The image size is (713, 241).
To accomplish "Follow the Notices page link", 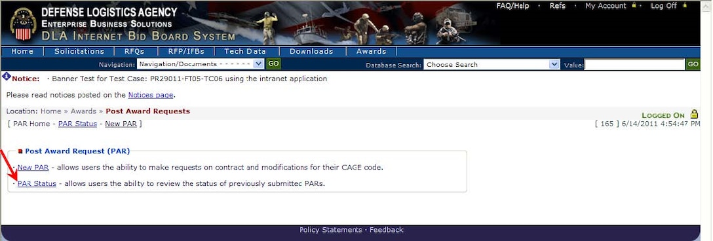I will [151, 95].
